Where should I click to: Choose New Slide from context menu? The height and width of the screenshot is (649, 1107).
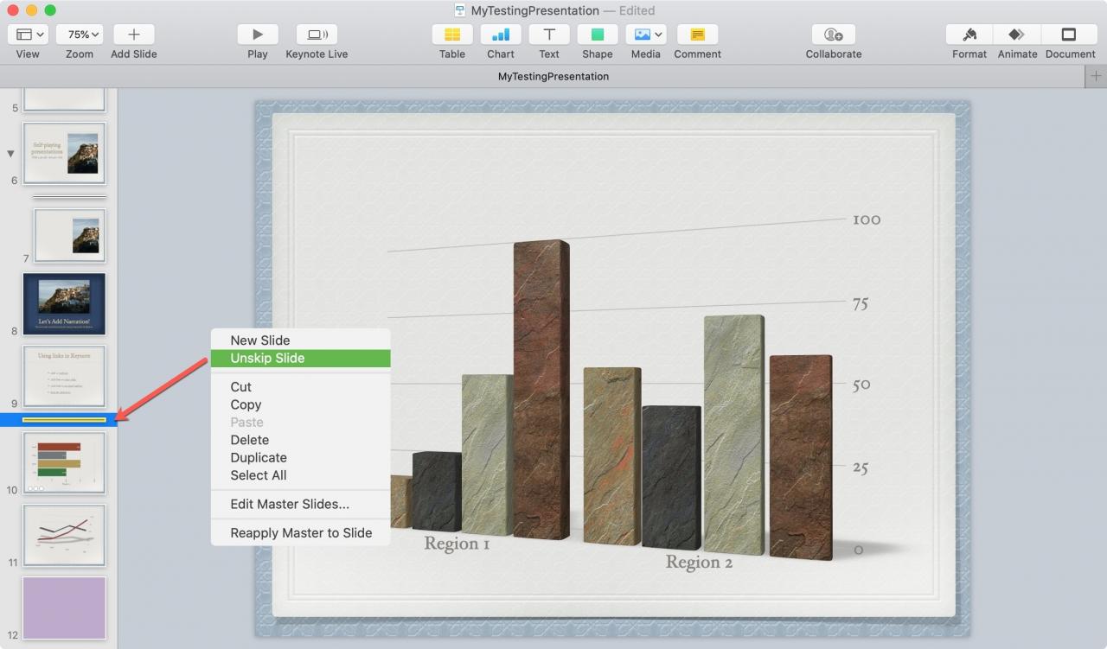tap(300, 340)
